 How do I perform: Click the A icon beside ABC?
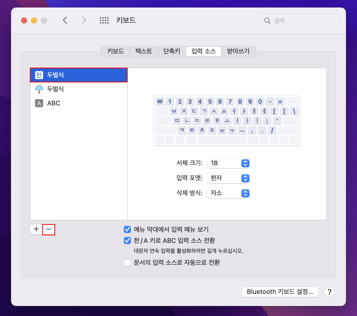pyautogui.click(x=39, y=103)
